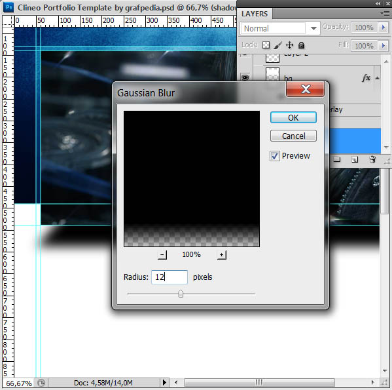The image size is (392, 390).
Task: Click the Delete layer trash icon
Action: [372, 159]
